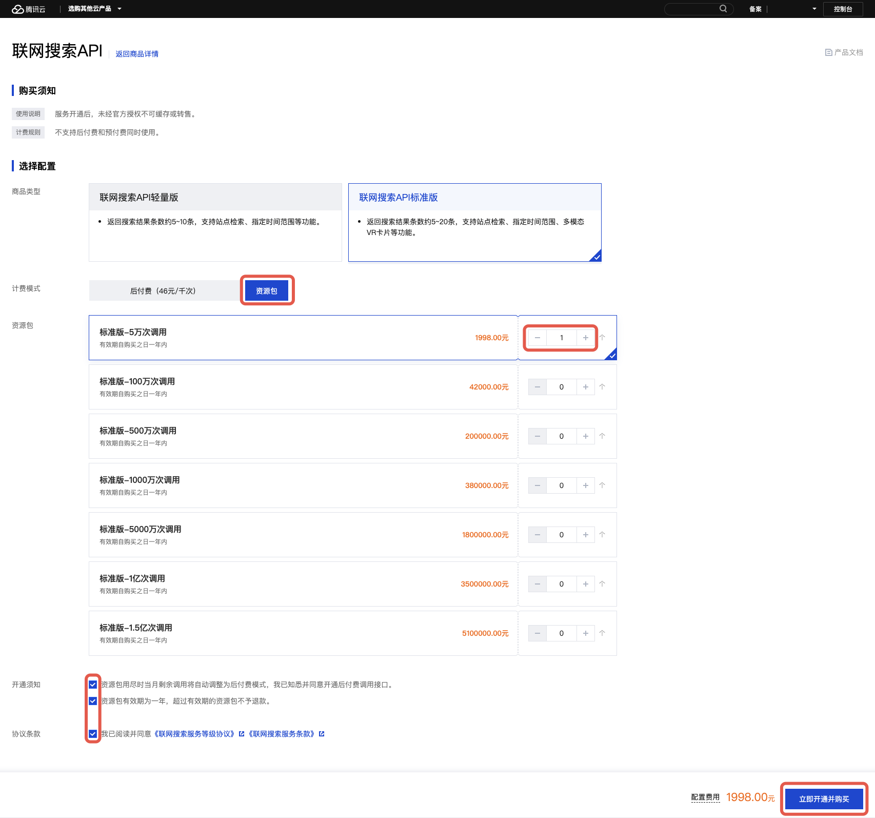The image size is (875, 818).
Task: Increase quantity for 标准版-5000万次调用
Action: [586, 535]
